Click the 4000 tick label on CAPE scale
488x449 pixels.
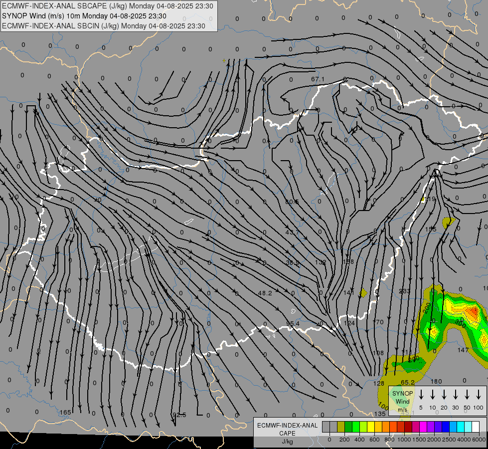click(464, 440)
